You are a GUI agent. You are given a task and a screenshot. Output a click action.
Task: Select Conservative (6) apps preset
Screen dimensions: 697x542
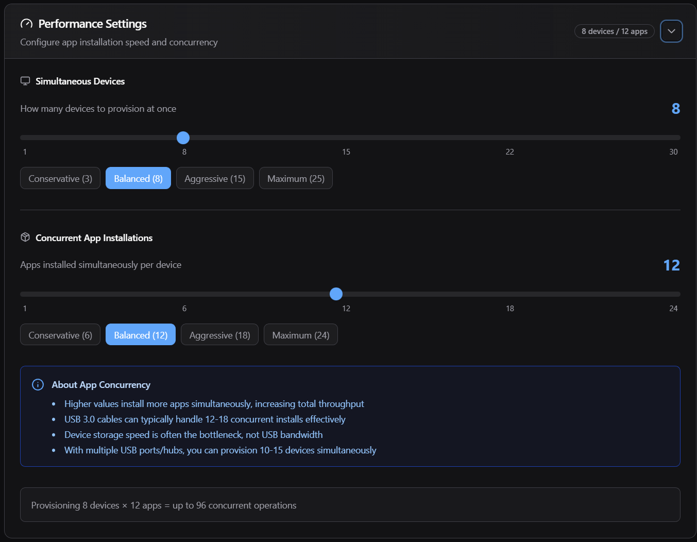click(x=60, y=335)
